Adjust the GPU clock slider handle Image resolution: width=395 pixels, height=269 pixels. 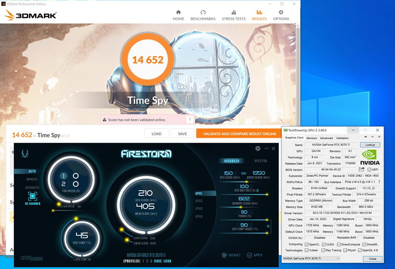point(247,181)
